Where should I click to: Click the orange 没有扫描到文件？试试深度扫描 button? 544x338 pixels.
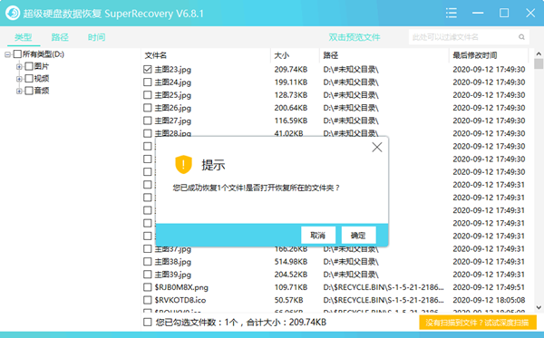point(478,323)
